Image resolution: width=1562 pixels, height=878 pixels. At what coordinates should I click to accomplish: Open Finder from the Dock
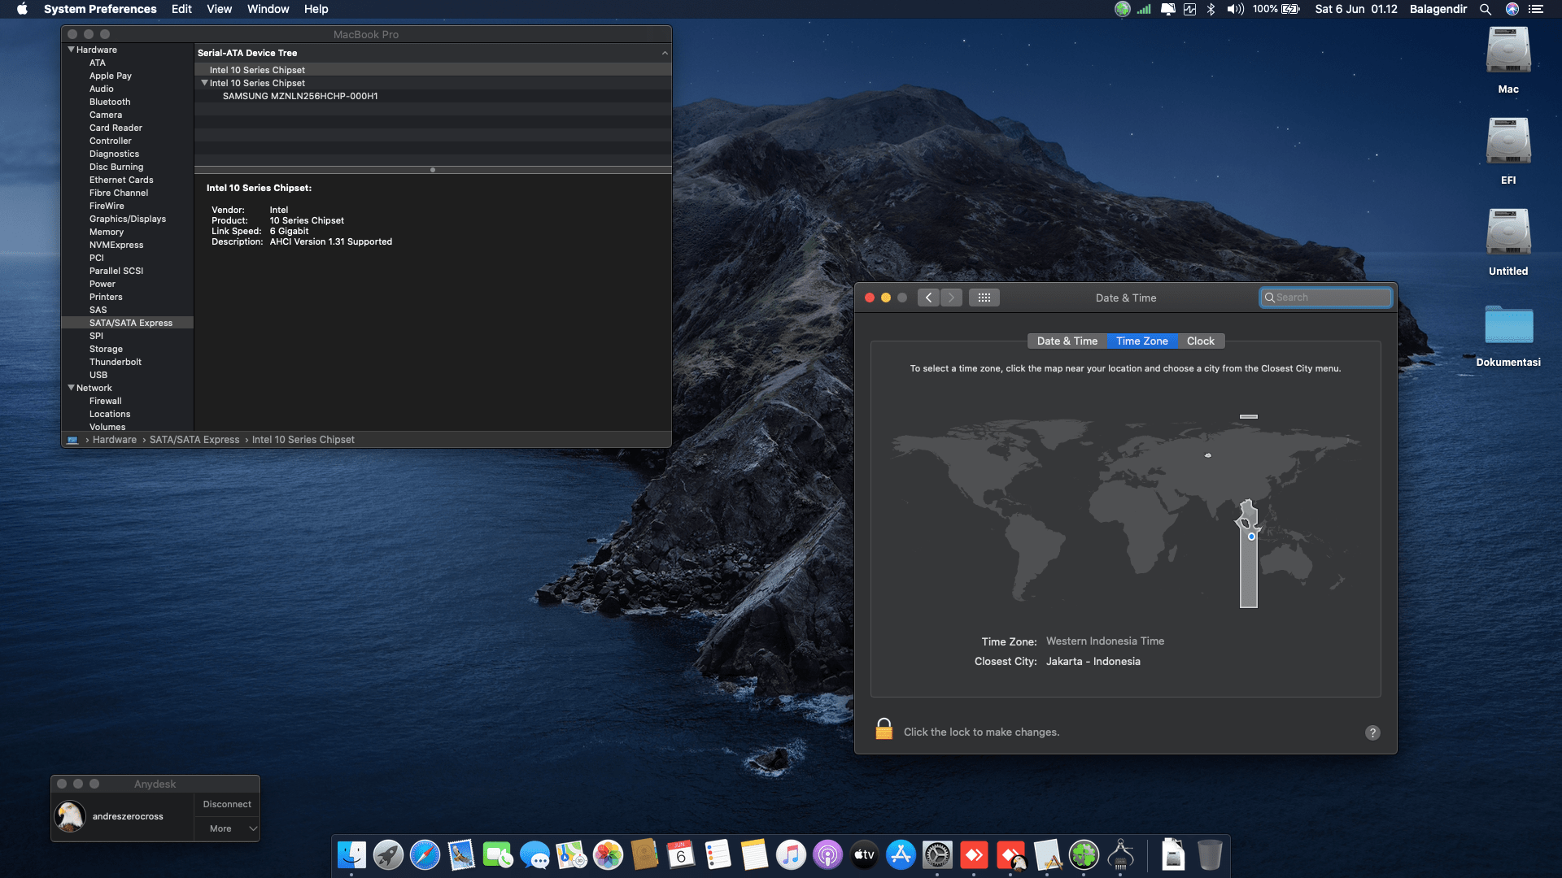(351, 854)
